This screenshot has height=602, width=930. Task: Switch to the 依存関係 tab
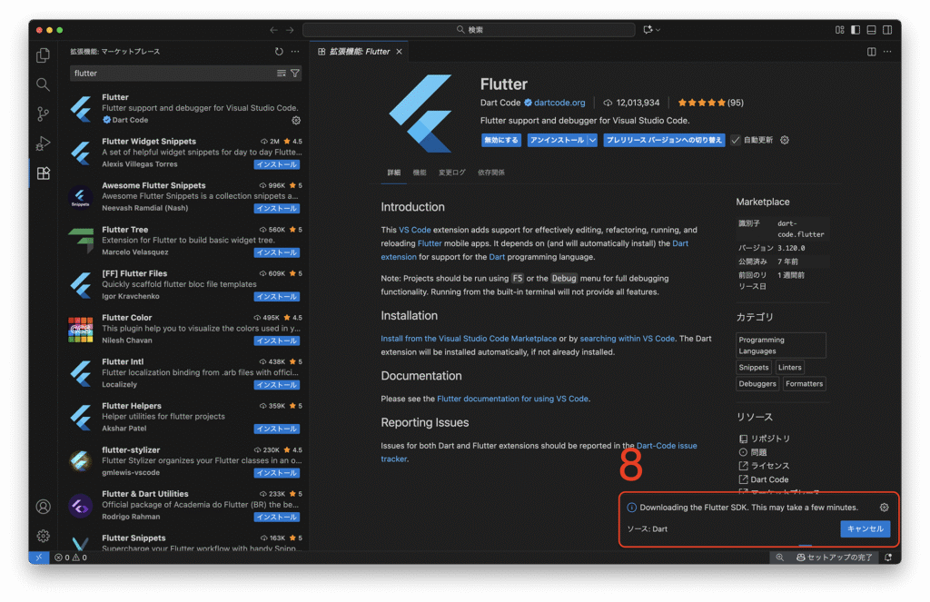(x=491, y=173)
